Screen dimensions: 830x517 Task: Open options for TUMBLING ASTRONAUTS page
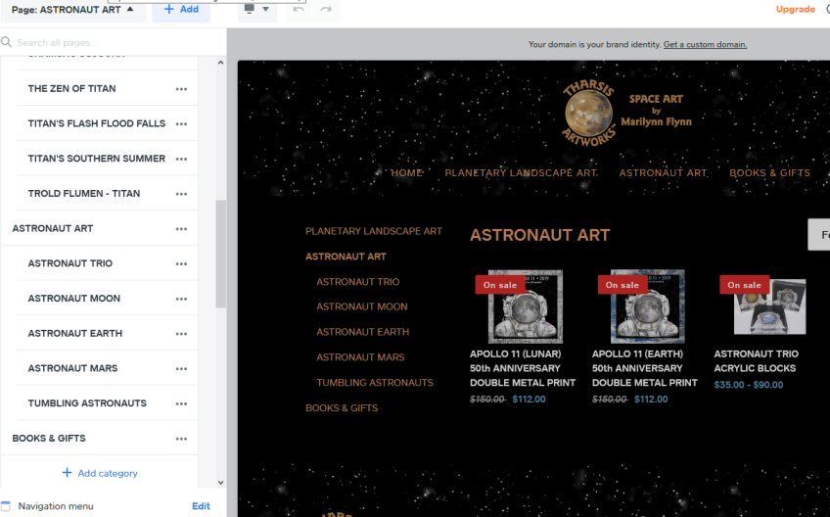[181, 403]
